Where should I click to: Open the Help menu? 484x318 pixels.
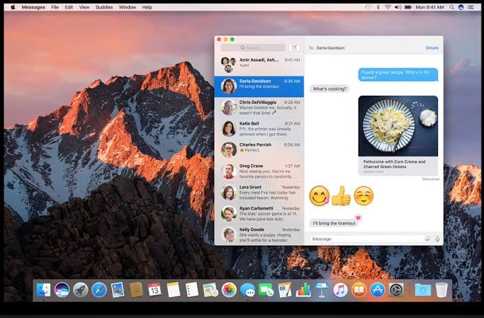pyautogui.click(x=147, y=7)
